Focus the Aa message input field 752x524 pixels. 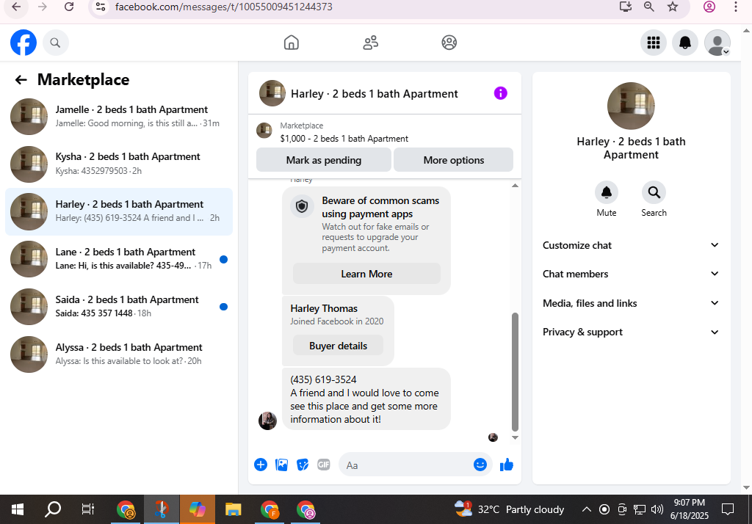pos(405,465)
